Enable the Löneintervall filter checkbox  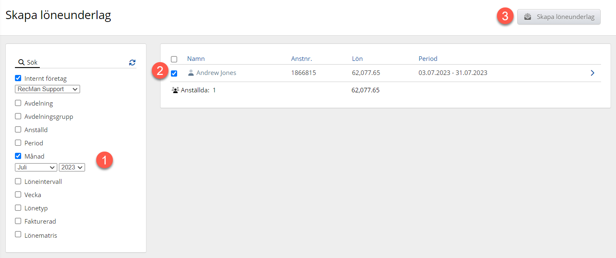pyautogui.click(x=18, y=181)
